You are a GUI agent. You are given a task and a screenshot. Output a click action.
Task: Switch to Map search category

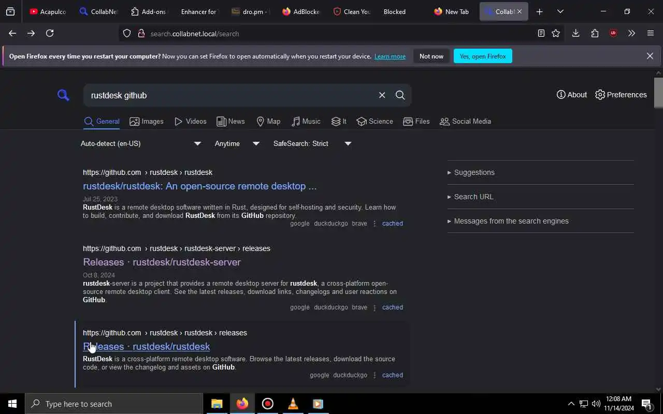[x=268, y=122]
